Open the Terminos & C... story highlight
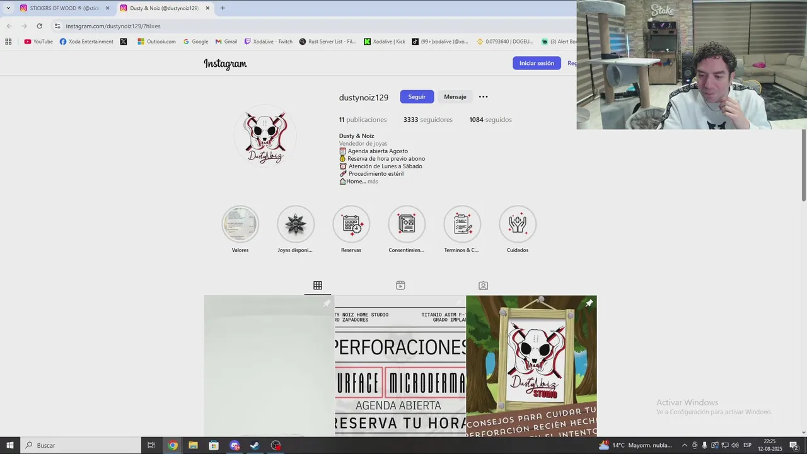 (x=462, y=224)
